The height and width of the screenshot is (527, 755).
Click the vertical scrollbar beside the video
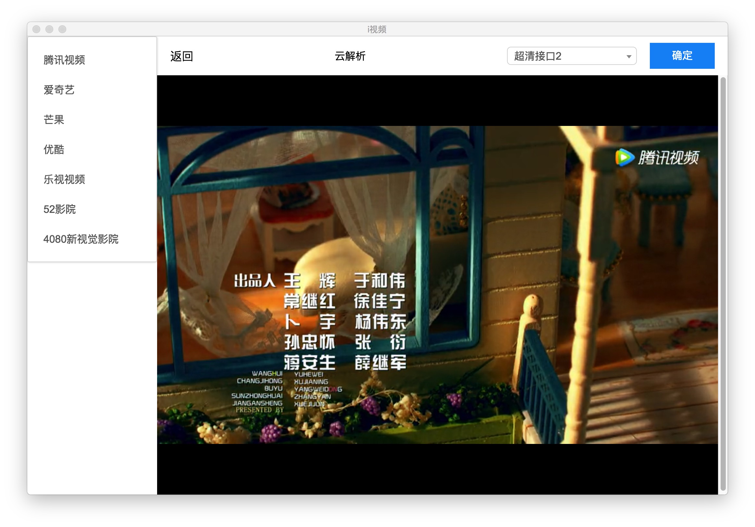coord(723,283)
